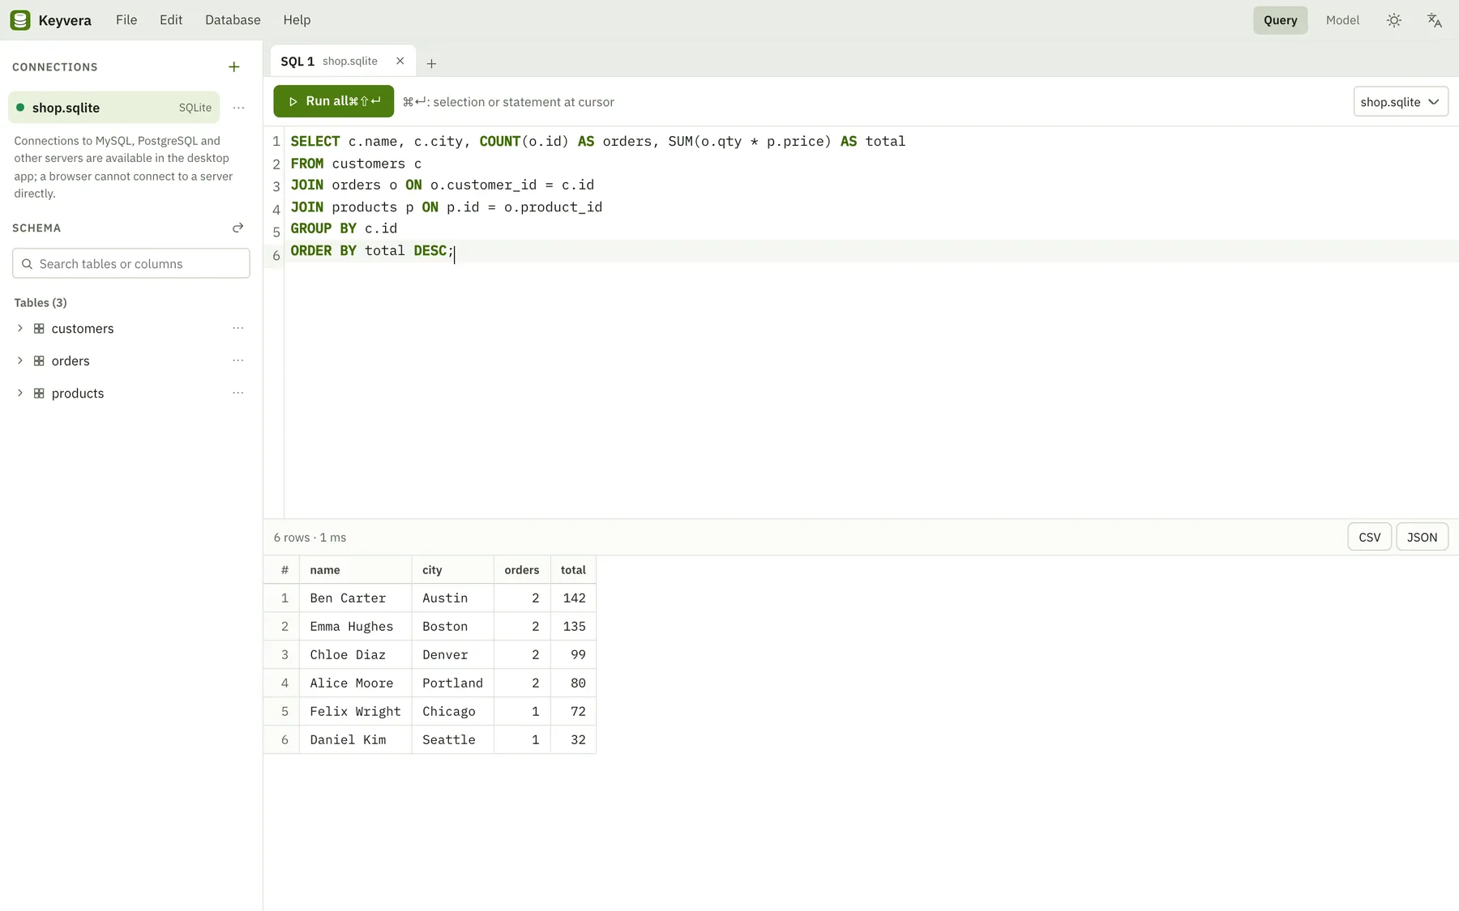Export results as JSON
The height and width of the screenshot is (911, 1459).
point(1422,538)
